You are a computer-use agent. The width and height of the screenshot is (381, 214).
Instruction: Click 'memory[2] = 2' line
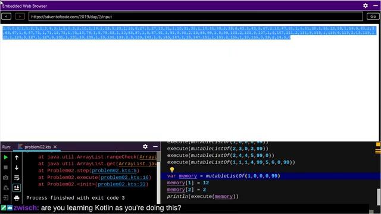[x=186, y=190]
